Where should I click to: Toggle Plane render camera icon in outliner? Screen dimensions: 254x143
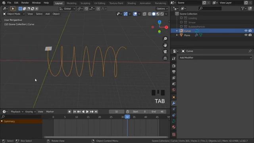(x=250, y=35)
